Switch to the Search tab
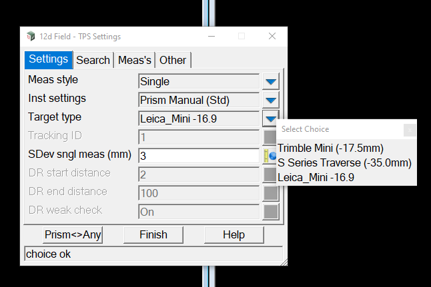This screenshot has height=287, width=431. (x=93, y=60)
